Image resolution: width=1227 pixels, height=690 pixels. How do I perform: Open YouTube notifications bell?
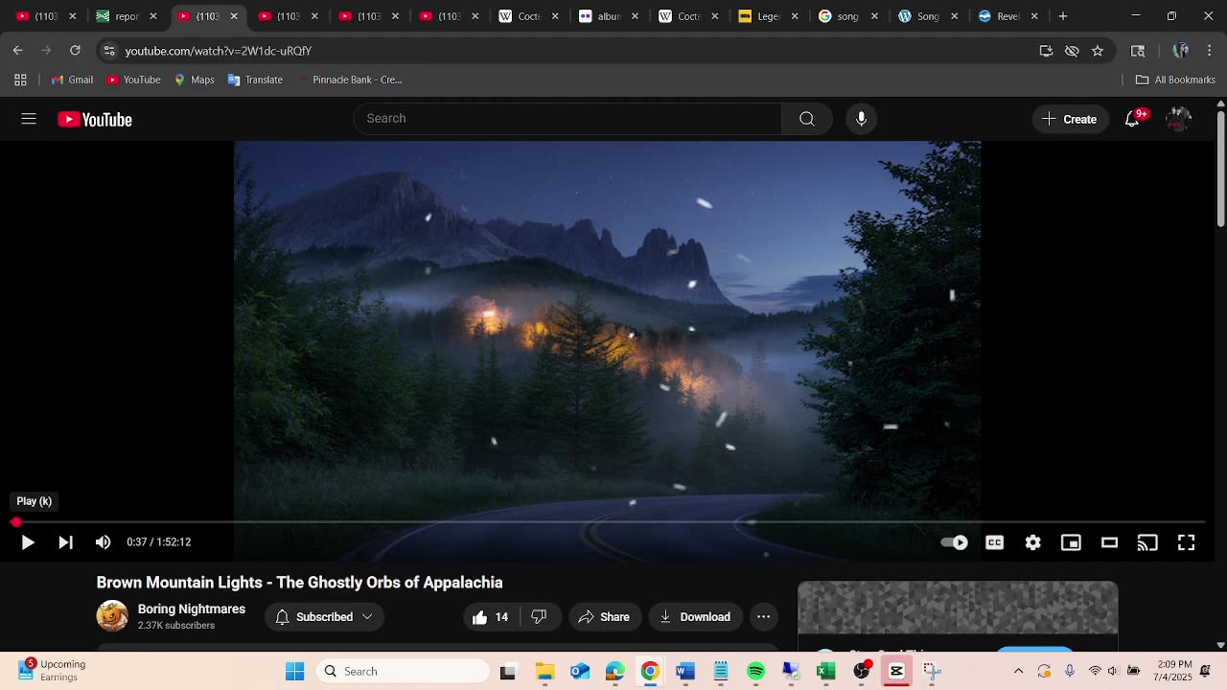click(1133, 119)
